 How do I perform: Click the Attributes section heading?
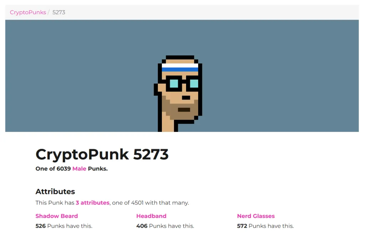pyautogui.click(x=55, y=192)
